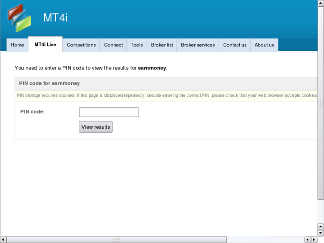
Task: Click the 'PIN code for earnmoney' heading
Action: click(49, 83)
